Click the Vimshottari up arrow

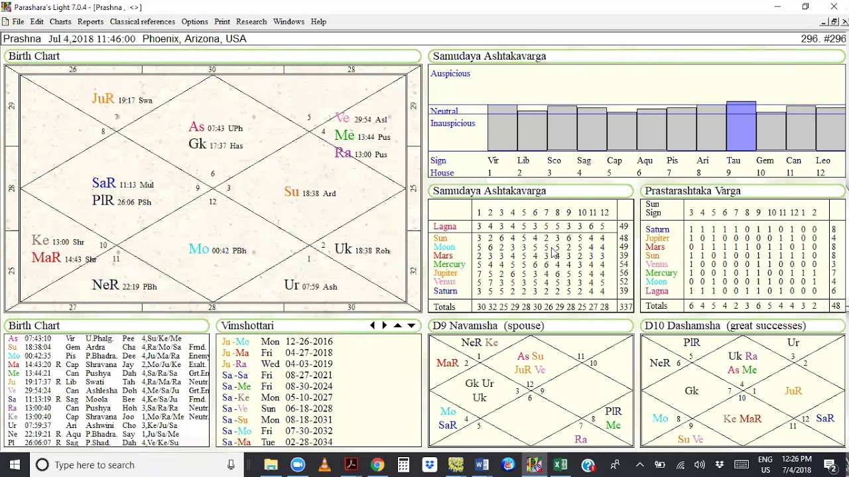[397, 325]
